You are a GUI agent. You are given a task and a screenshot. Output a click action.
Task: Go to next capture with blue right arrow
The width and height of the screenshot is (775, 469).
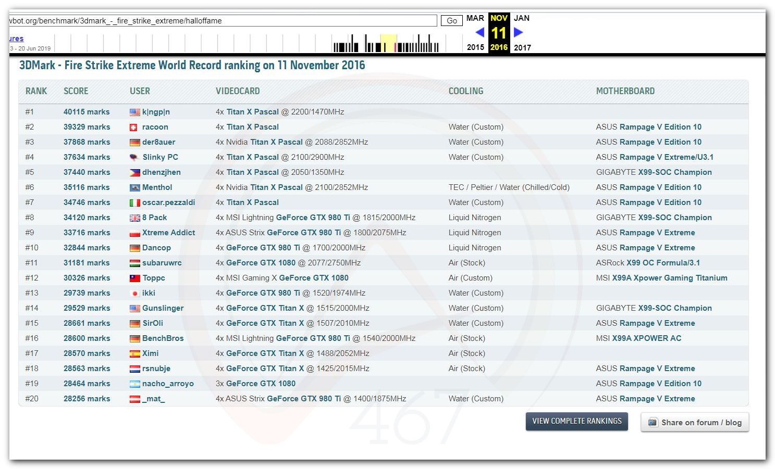click(518, 32)
